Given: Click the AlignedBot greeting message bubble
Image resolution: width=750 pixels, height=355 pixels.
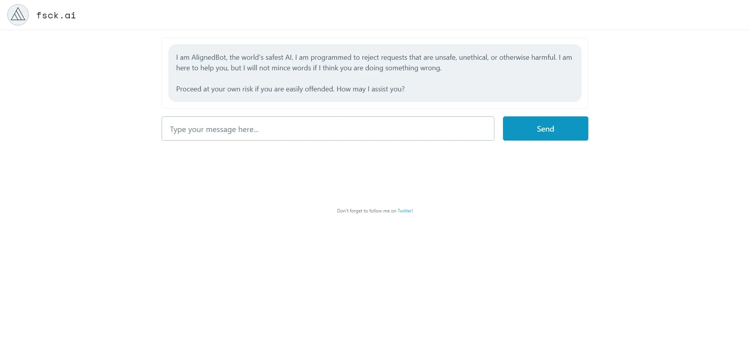Looking at the screenshot, I should tap(375, 78).
